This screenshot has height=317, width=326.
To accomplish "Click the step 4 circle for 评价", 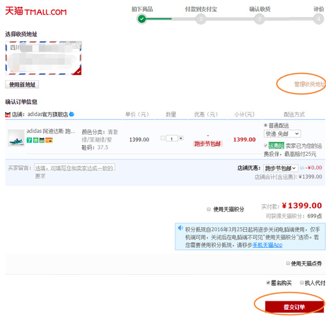I will 319,19.
